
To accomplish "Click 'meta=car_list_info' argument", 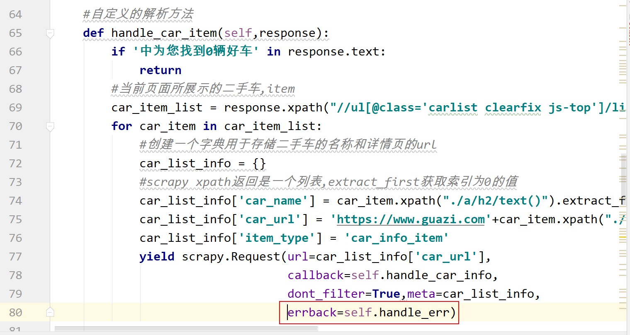I will coord(471,294).
